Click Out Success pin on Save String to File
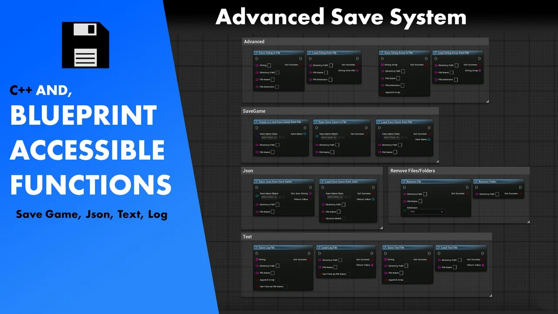Image resolution: width=558 pixels, height=314 pixels. click(x=300, y=65)
